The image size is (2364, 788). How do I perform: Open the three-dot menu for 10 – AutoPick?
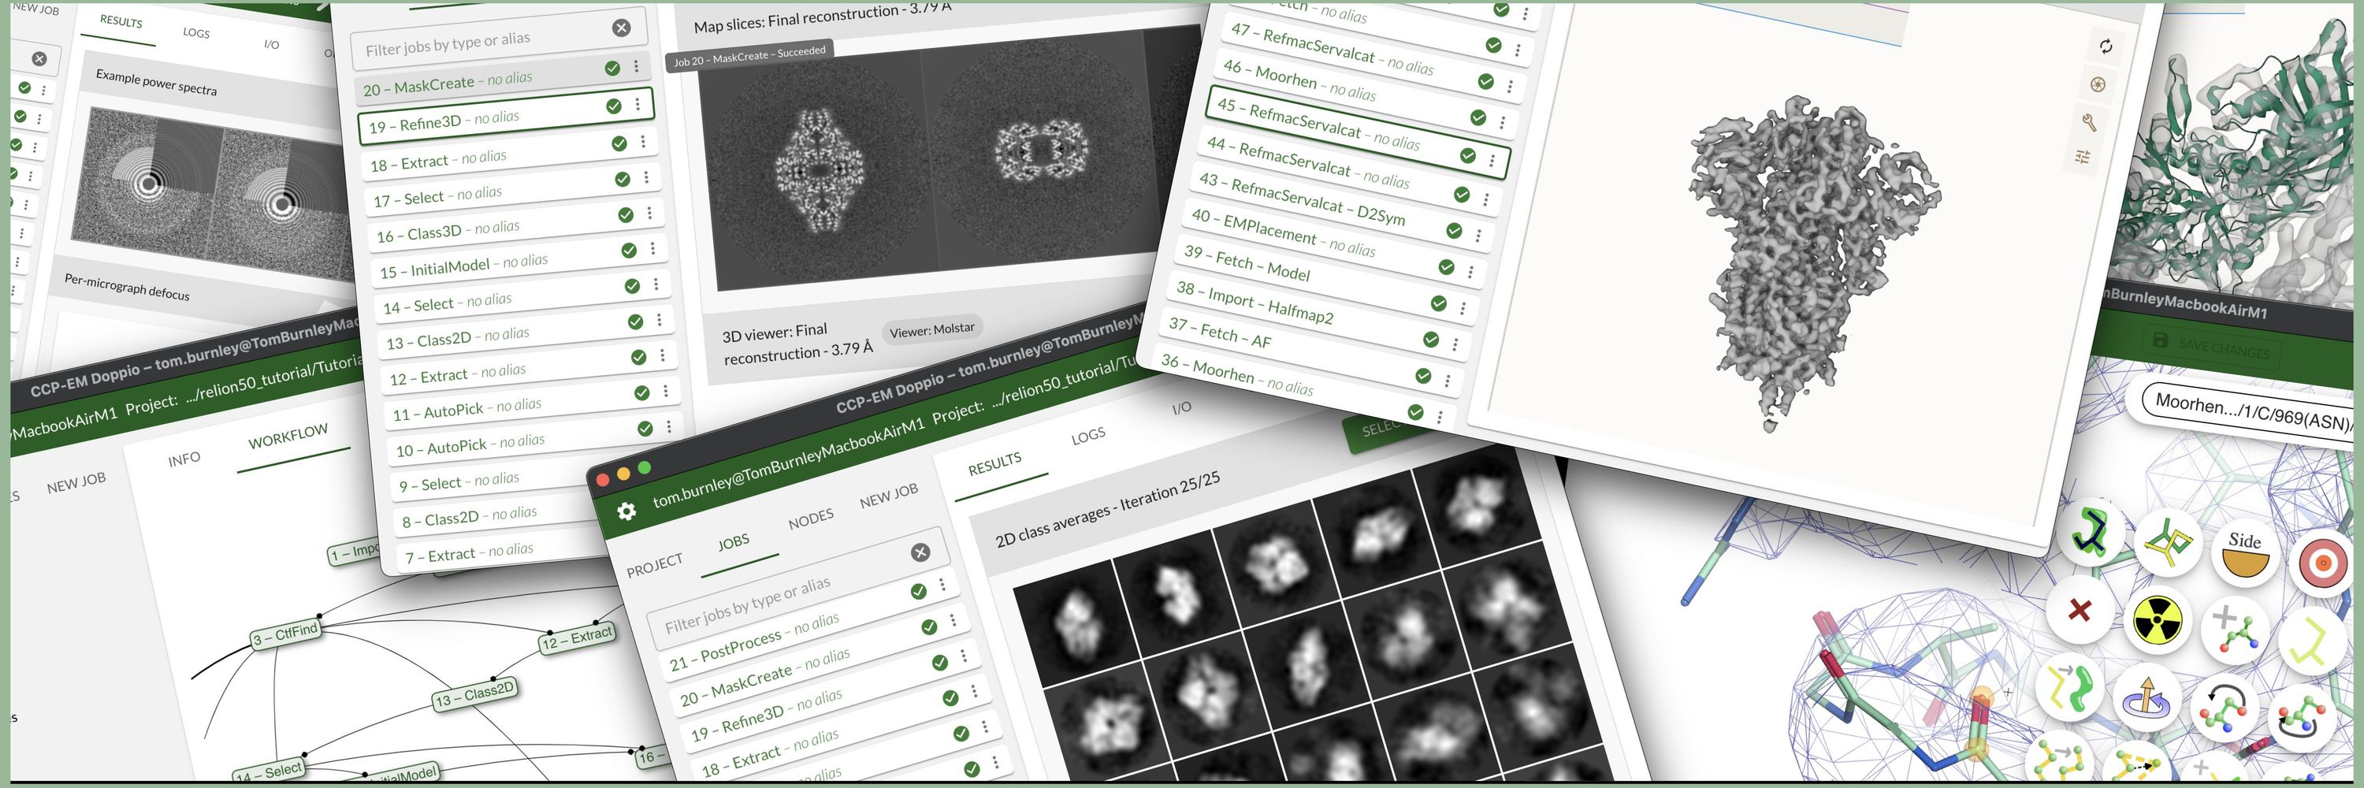pyautogui.click(x=669, y=426)
